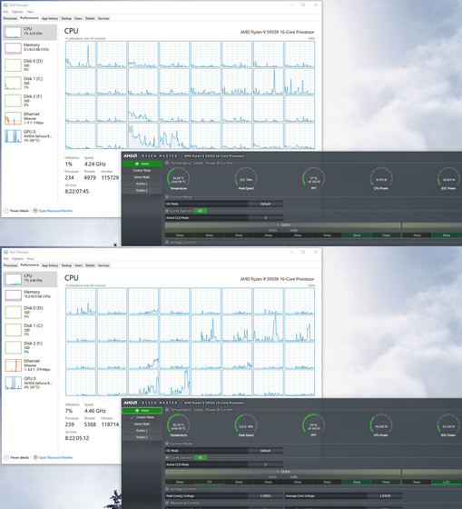Click Disk 1 (C:) thumbnail showing 3%
Screen dimensions: 462x509
[30, 330]
